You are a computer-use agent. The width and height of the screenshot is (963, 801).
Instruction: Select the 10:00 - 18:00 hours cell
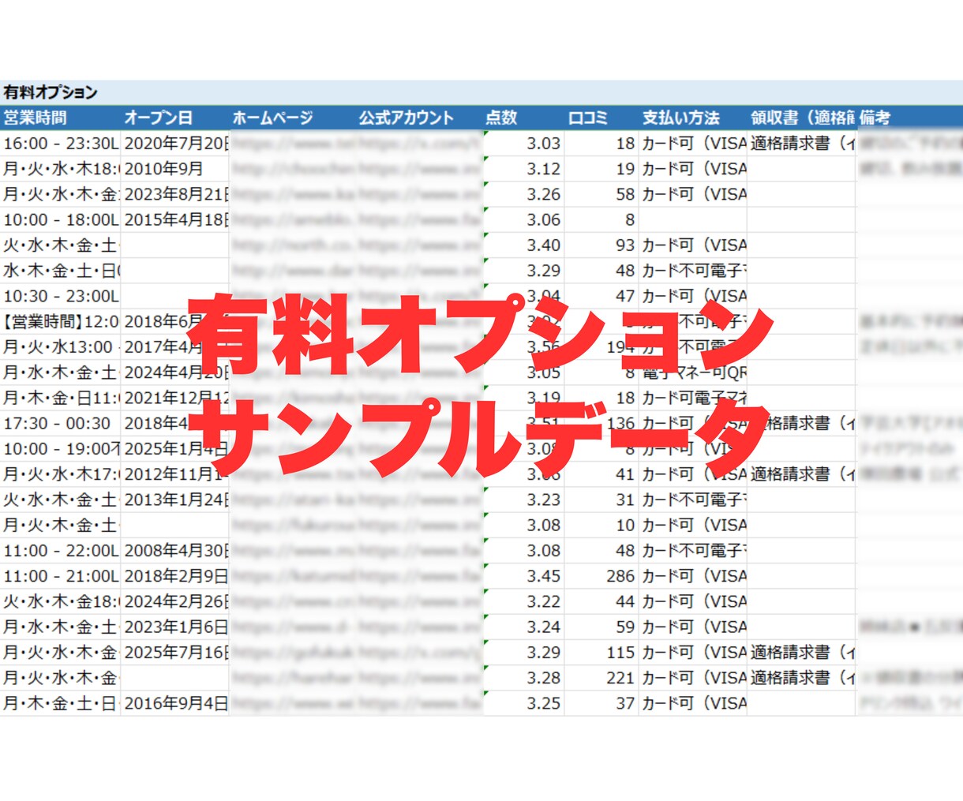[x=60, y=220]
